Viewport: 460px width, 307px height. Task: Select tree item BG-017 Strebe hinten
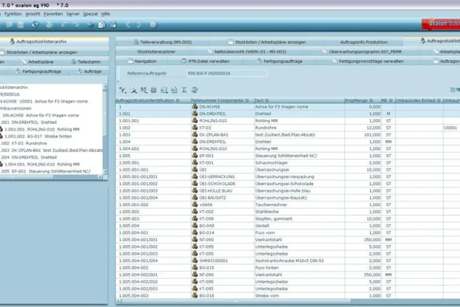point(38,137)
